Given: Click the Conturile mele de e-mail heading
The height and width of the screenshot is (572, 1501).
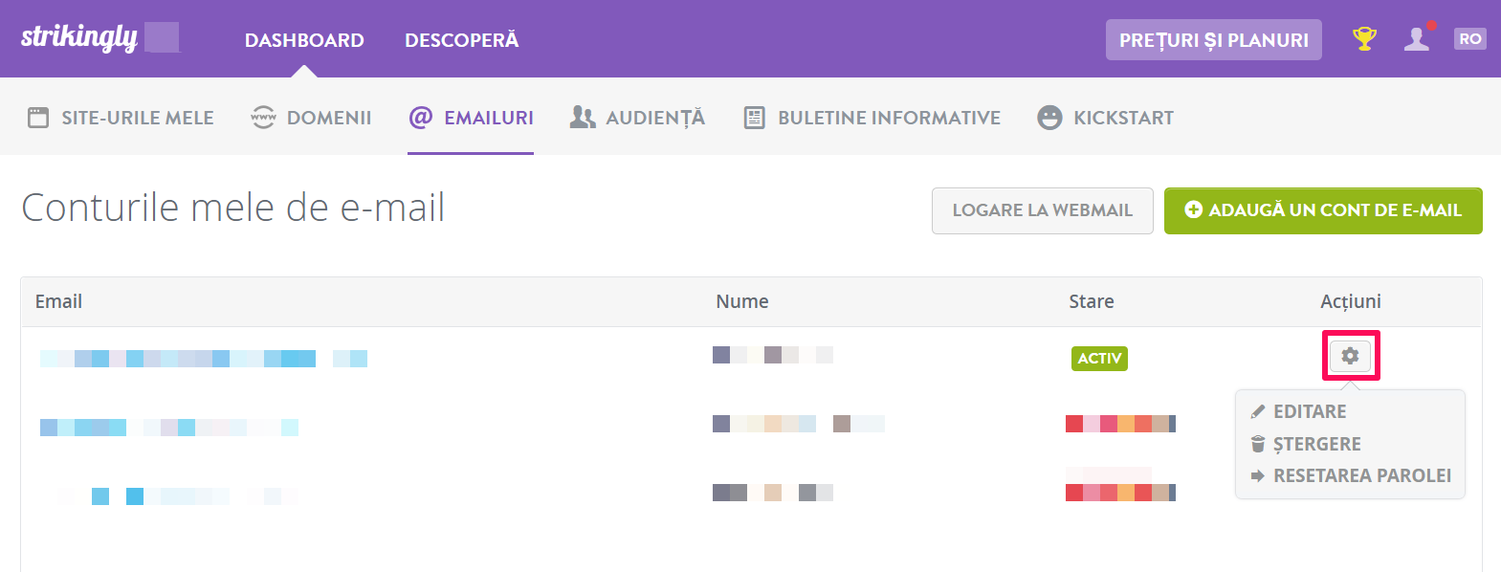Looking at the screenshot, I should (233, 208).
